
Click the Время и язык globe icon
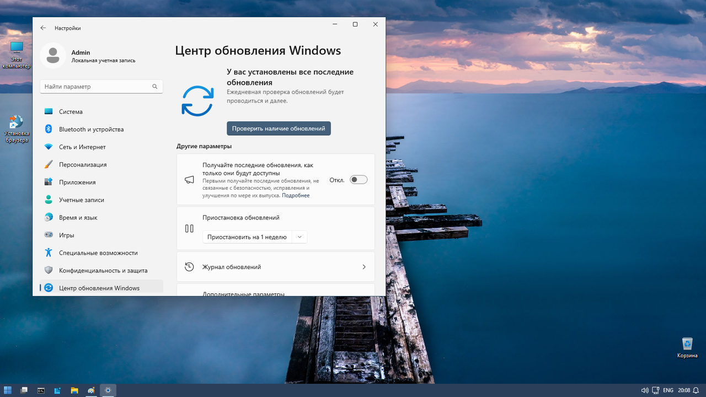point(49,217)
